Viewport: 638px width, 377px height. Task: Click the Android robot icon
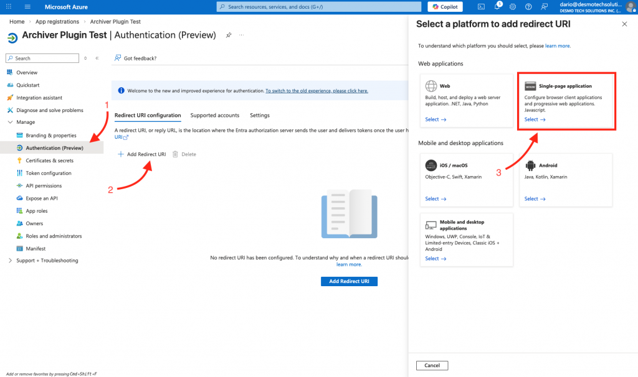coord(530,165)
